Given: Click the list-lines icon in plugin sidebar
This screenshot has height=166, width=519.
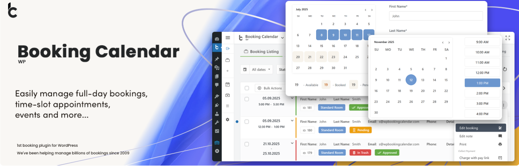Looking at the screenshot, I should click(227, 106).
